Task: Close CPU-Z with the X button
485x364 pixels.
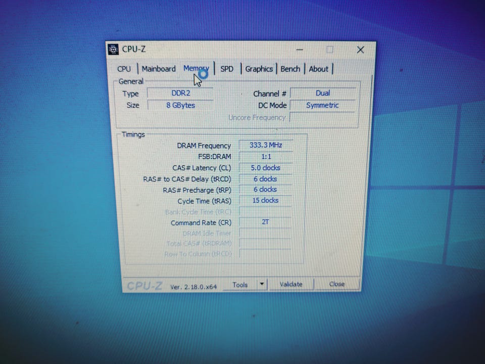Action: 360,50
